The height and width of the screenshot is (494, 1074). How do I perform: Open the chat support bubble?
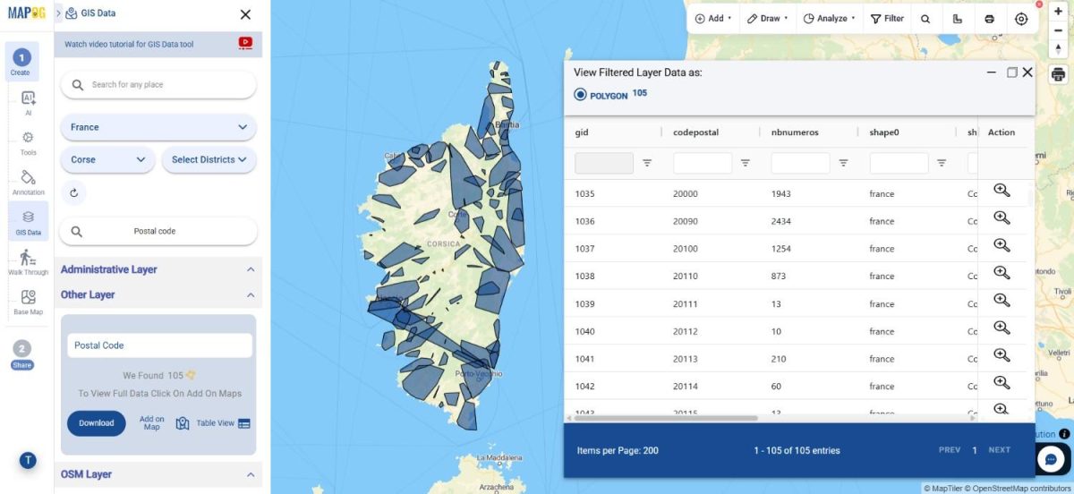coord(1051,459)
